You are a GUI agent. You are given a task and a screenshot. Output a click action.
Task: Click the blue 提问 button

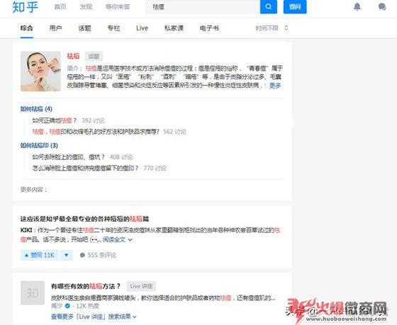(295, 6)
